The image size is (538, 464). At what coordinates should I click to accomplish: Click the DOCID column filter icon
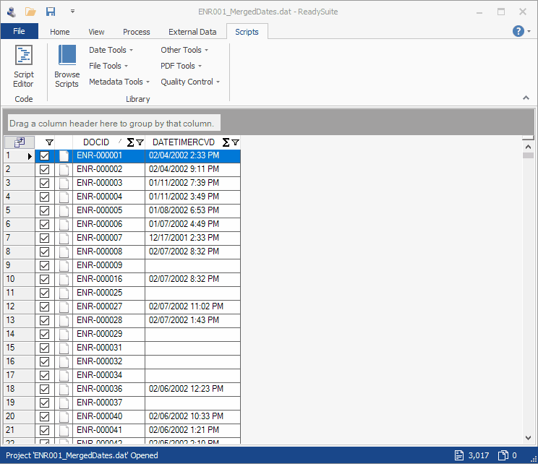pos(140,142)
